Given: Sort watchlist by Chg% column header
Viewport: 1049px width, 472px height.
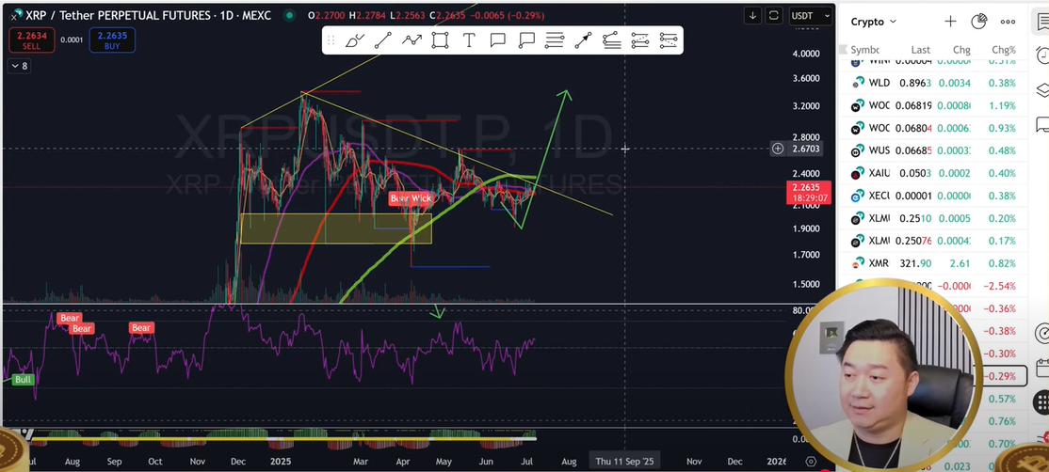Looking at the screenshot, I should pos(1003,50).
